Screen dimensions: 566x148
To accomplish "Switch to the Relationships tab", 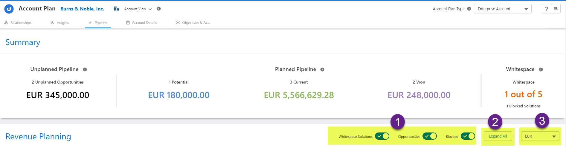I will tap(18, 23).
